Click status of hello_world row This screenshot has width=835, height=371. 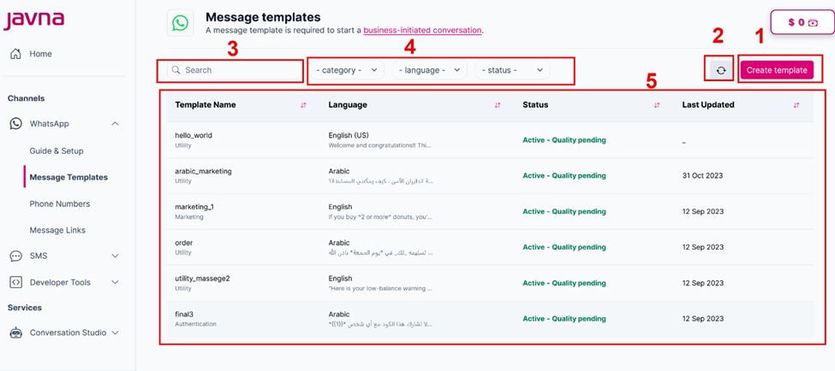coord(564,140)
